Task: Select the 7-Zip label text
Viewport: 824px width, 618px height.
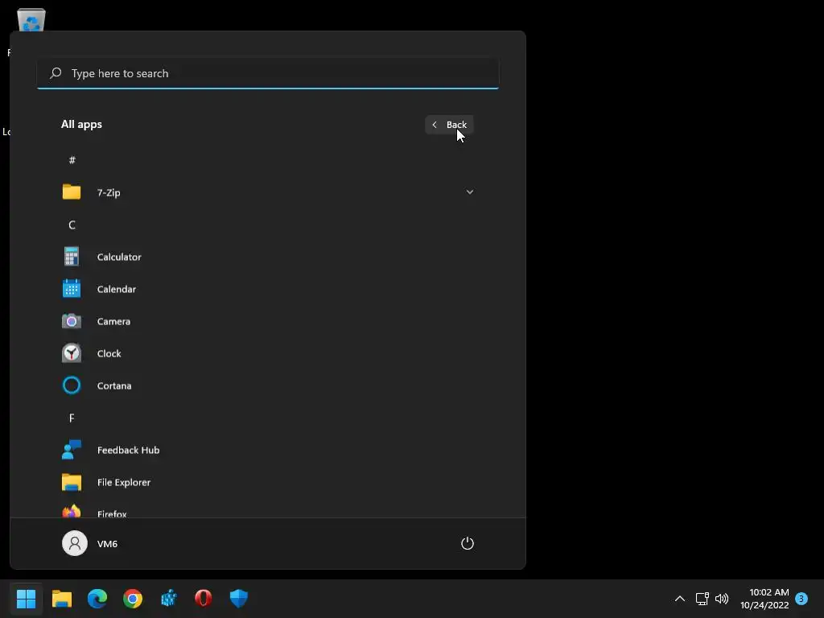Action: [x=109, y=193]
